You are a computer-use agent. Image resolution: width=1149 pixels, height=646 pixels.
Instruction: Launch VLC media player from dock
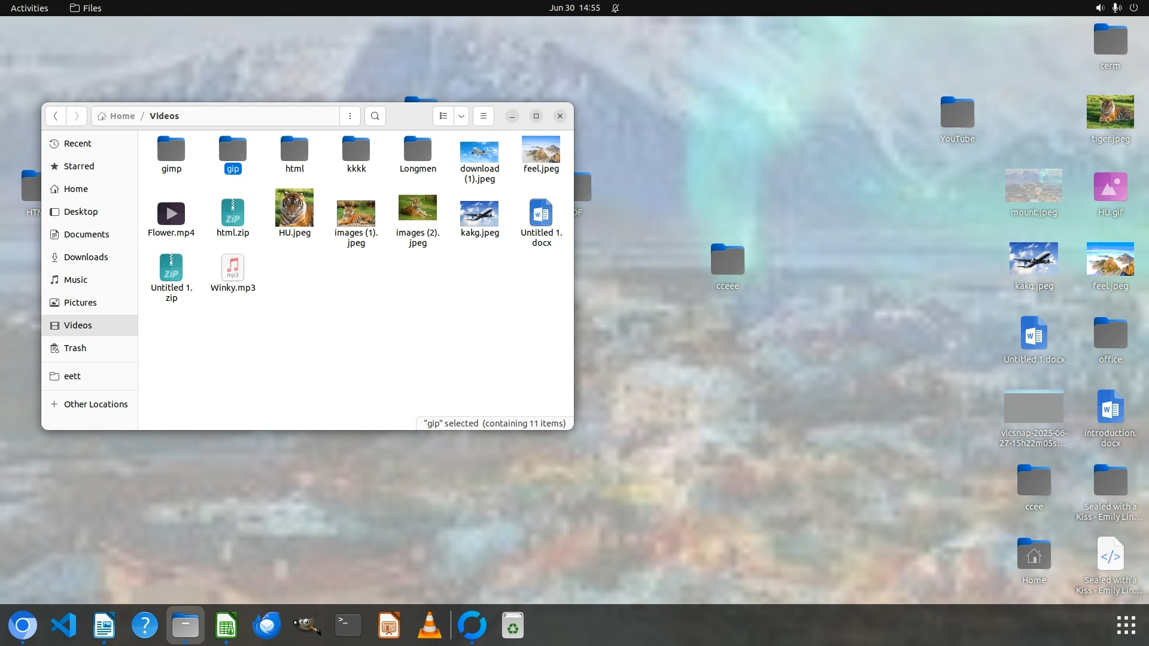click(429, 626)
